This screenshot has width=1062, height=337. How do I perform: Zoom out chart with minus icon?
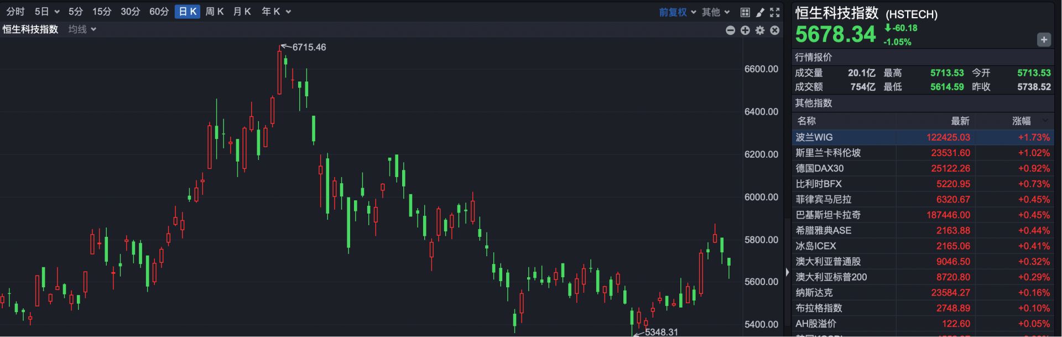click(730, 30)
